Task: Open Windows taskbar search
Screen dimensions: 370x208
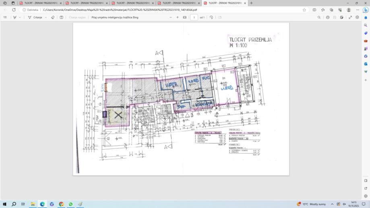Action: (x=14, y=204)
